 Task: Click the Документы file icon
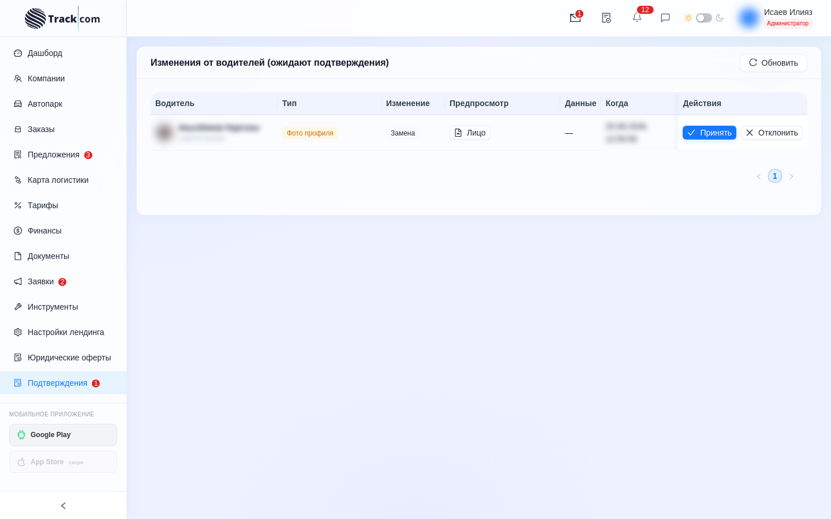point(18,256)
